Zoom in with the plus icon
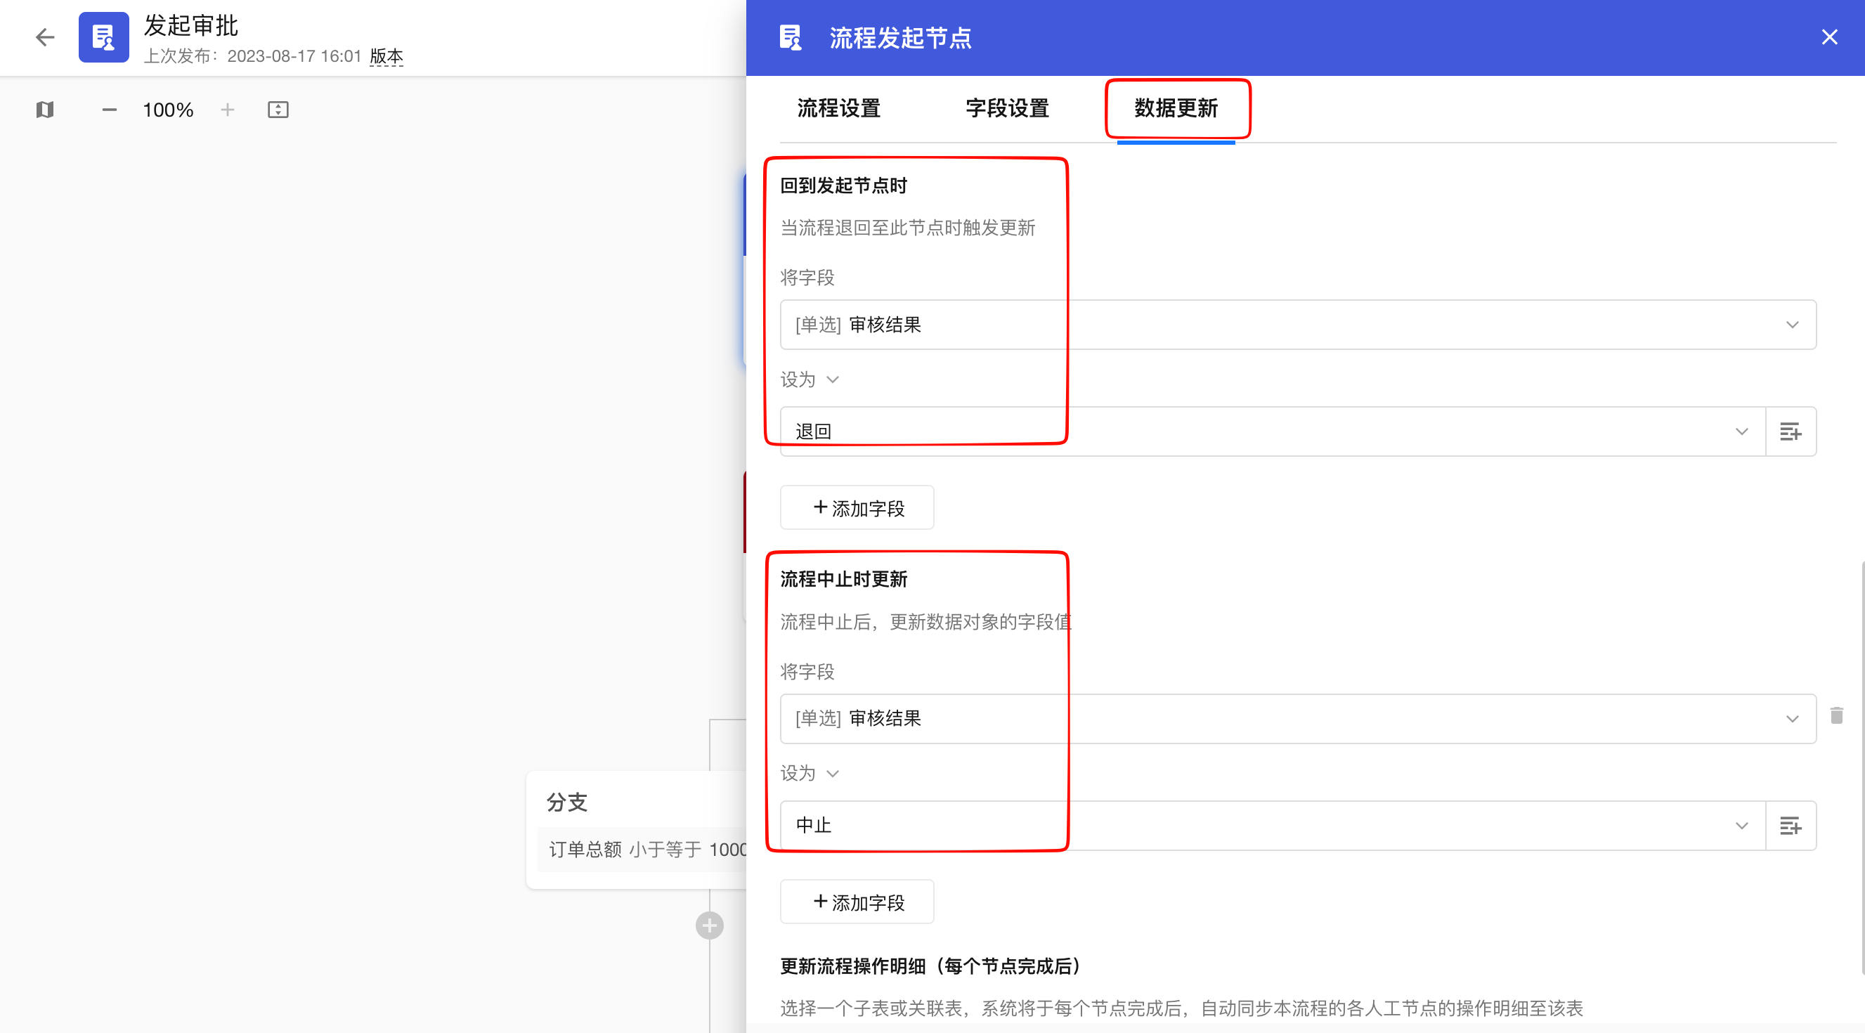This screenshot has height=1033, width=1865. point(228,110)
